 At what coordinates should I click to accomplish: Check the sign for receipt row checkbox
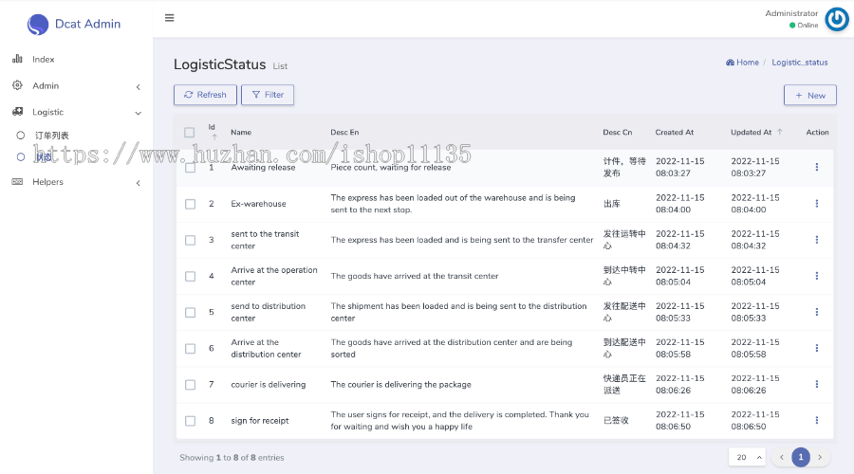pos(190,421)
